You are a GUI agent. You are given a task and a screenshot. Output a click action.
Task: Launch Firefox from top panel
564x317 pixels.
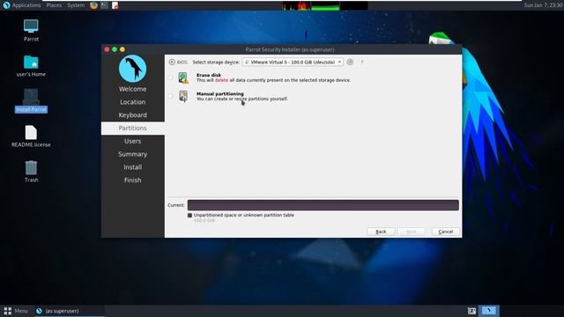[94, 5]
